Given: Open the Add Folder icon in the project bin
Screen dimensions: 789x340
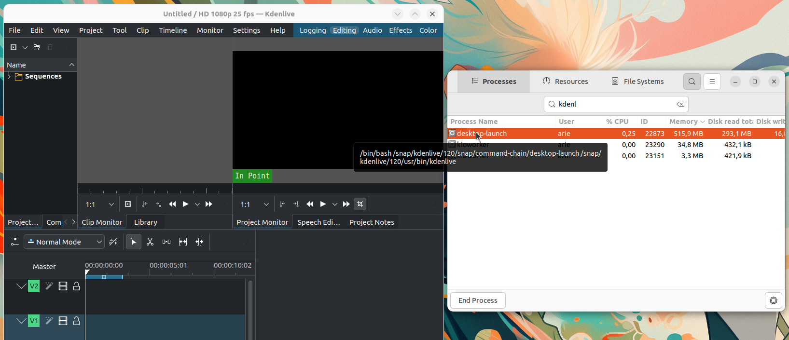Looking at the screenshot, I should click(37, 47).
